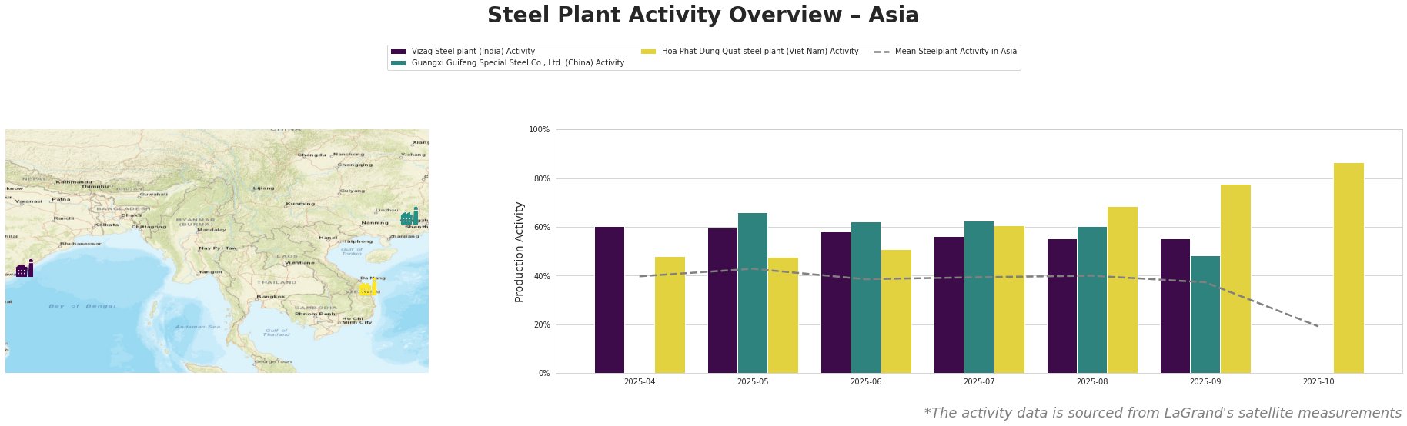Select the Vizag Steel plant legend label
The height and width of the screenshot is (426, 1407).
473,52
